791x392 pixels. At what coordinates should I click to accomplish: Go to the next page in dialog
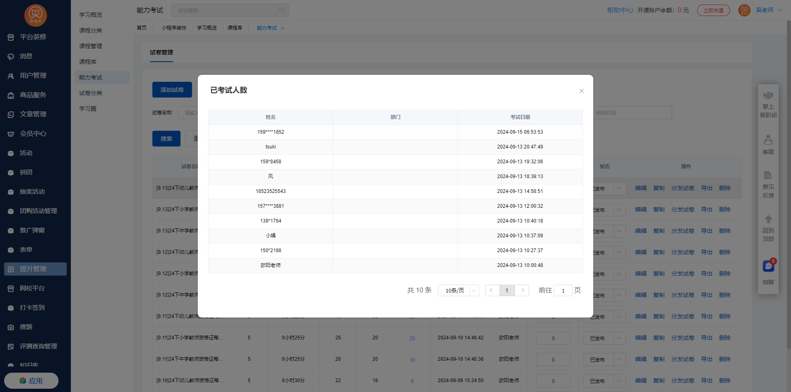coord(522,290)
